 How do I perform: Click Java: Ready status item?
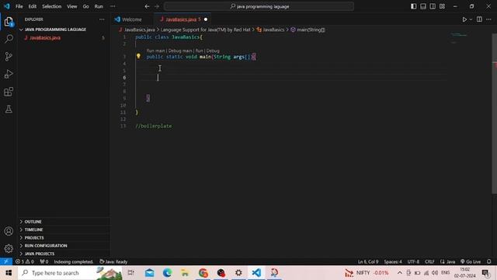tap(113, 261)
